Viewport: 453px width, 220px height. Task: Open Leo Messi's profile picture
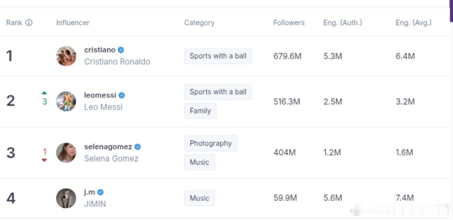(x=66, y=101)
